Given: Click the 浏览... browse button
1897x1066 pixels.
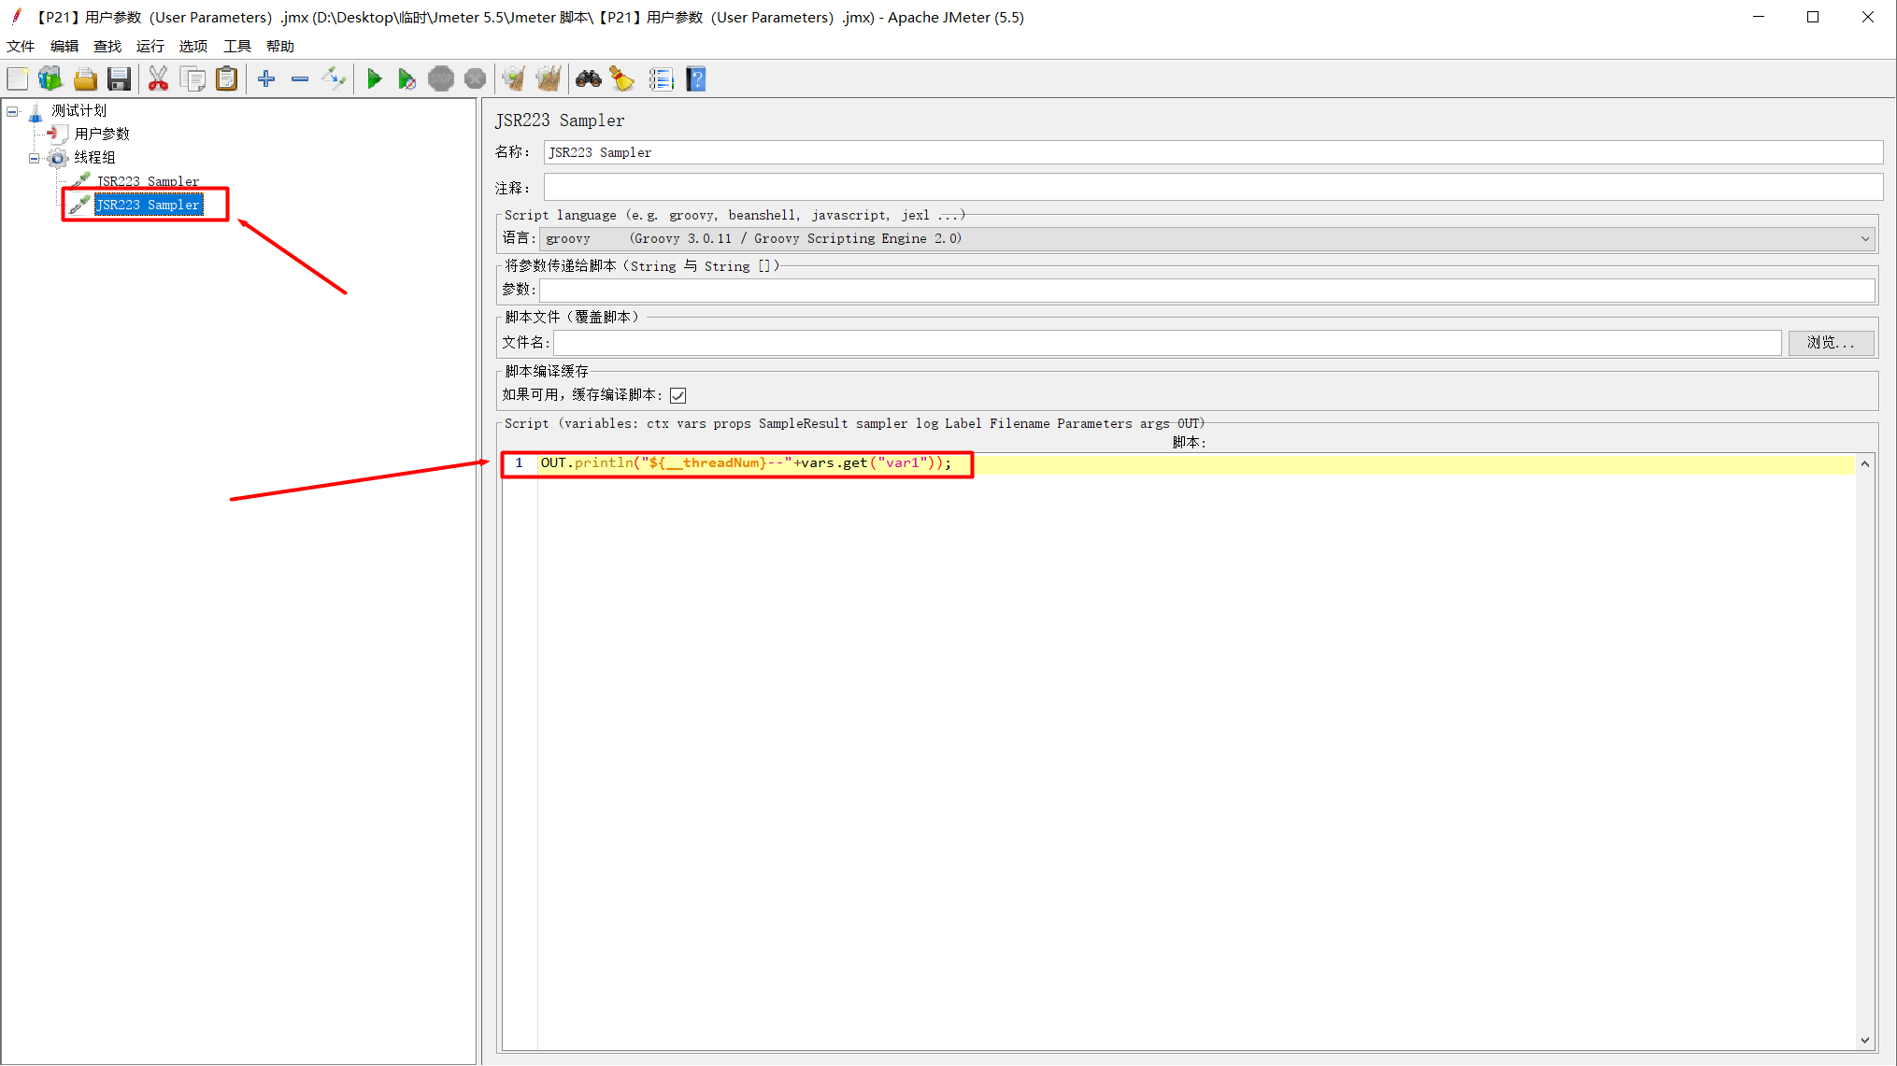Looking at the screenshot, I should (x=1831, y=343).
